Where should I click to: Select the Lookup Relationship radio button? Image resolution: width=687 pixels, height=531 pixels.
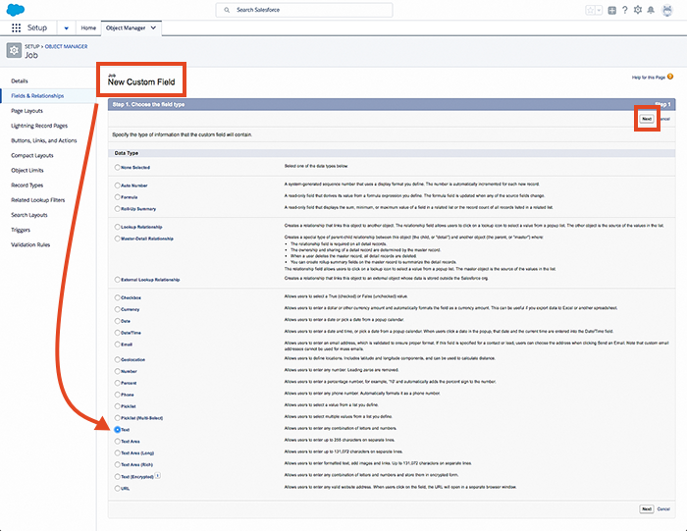pos(118,227)
